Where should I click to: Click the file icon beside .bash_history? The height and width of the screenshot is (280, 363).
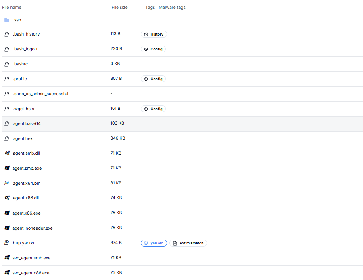point(7,34)
